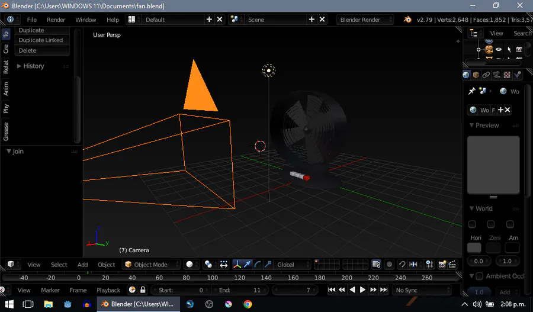Toggle Camera visibility eye in outliner
The height and width of the screenshot is (312, 533).
coord(499,50)
